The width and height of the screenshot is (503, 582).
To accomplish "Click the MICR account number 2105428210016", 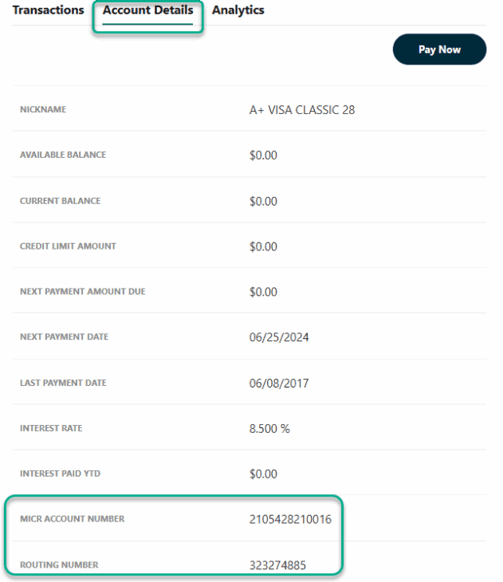I will tap(290, 520).
